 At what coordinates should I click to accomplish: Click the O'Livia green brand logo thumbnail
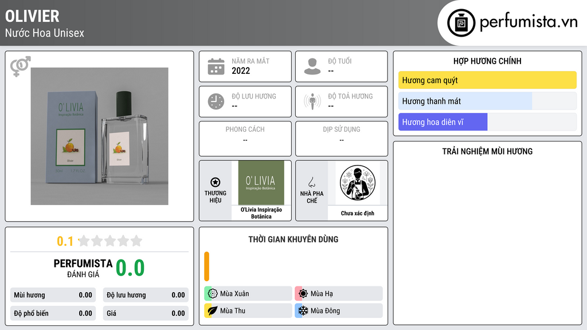point(261,183)
